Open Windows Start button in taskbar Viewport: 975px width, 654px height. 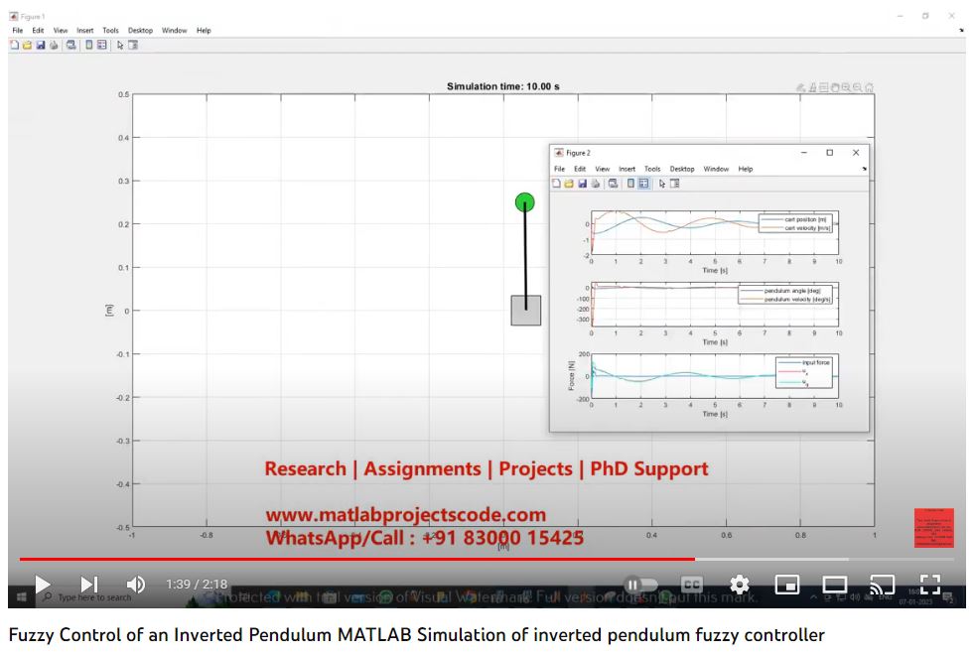[x=21, y=597]
